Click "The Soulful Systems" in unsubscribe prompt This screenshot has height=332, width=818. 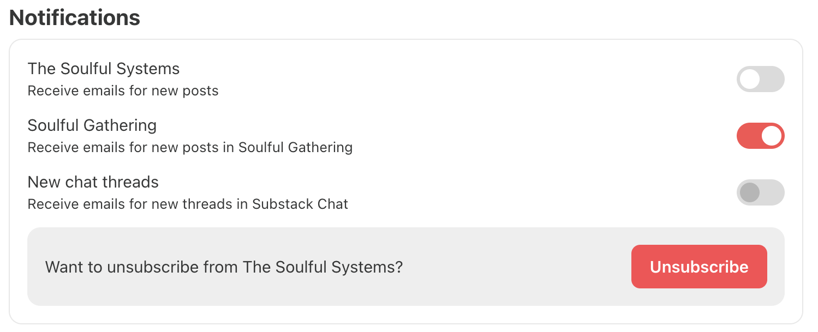[323, 267]
